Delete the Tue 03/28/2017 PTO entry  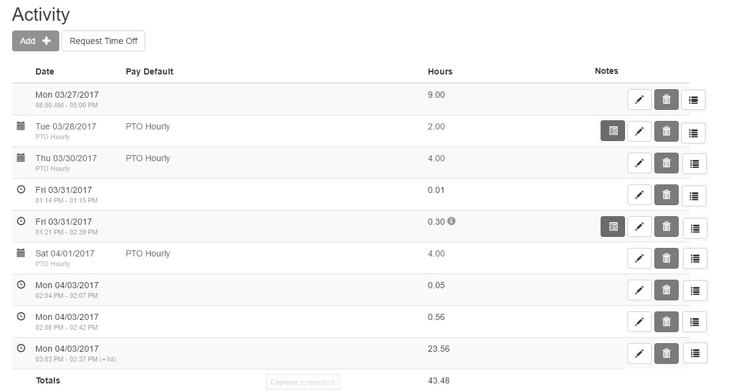[x=666, y=131]
